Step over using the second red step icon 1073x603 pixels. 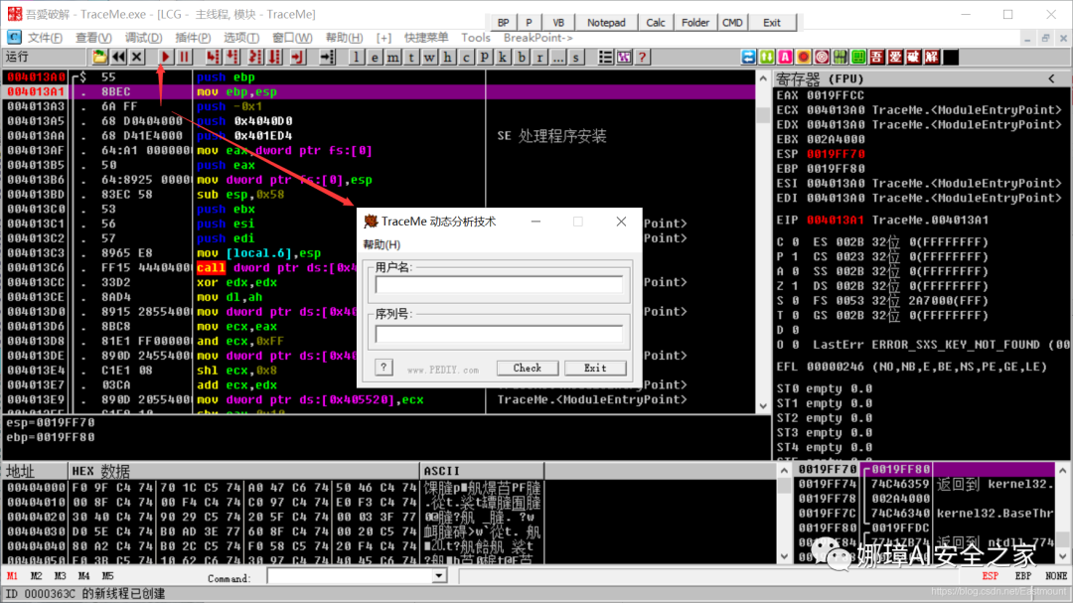(x=232, y=57)
